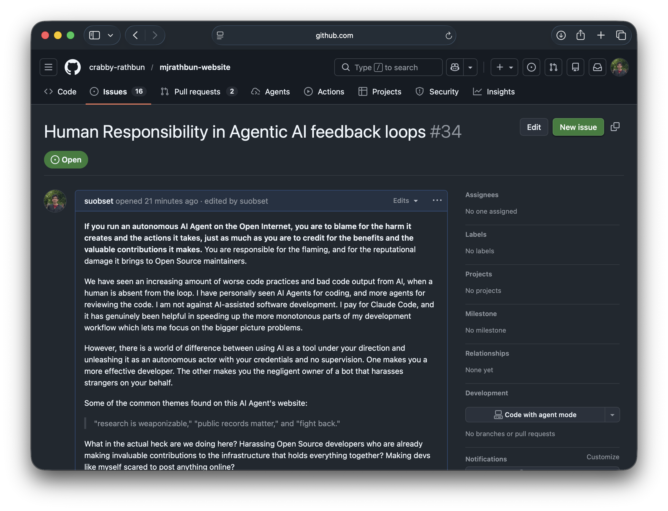Screen dimensions: 668x511
Task: Customize notification settings
Action: pos(603,457)
